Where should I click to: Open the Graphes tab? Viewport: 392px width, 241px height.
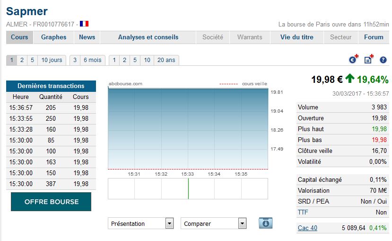(x=53, y=37)
